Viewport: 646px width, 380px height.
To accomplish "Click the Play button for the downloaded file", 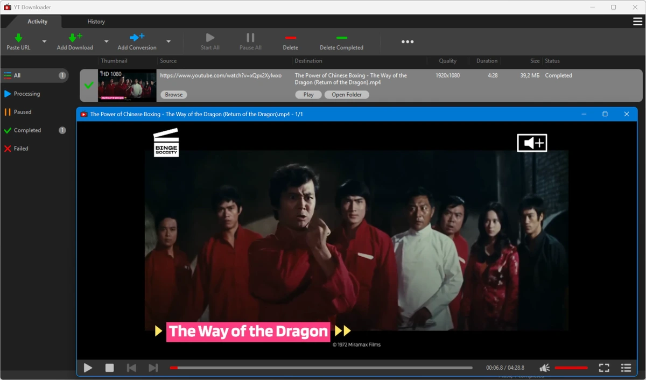I will (308, 95).
